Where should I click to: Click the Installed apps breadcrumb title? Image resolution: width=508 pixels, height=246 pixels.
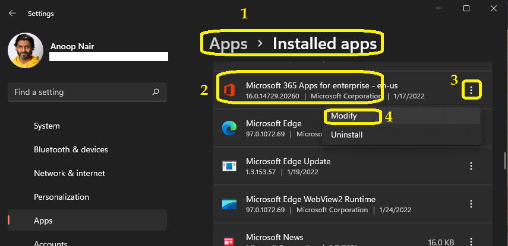(x=324, y=44)
